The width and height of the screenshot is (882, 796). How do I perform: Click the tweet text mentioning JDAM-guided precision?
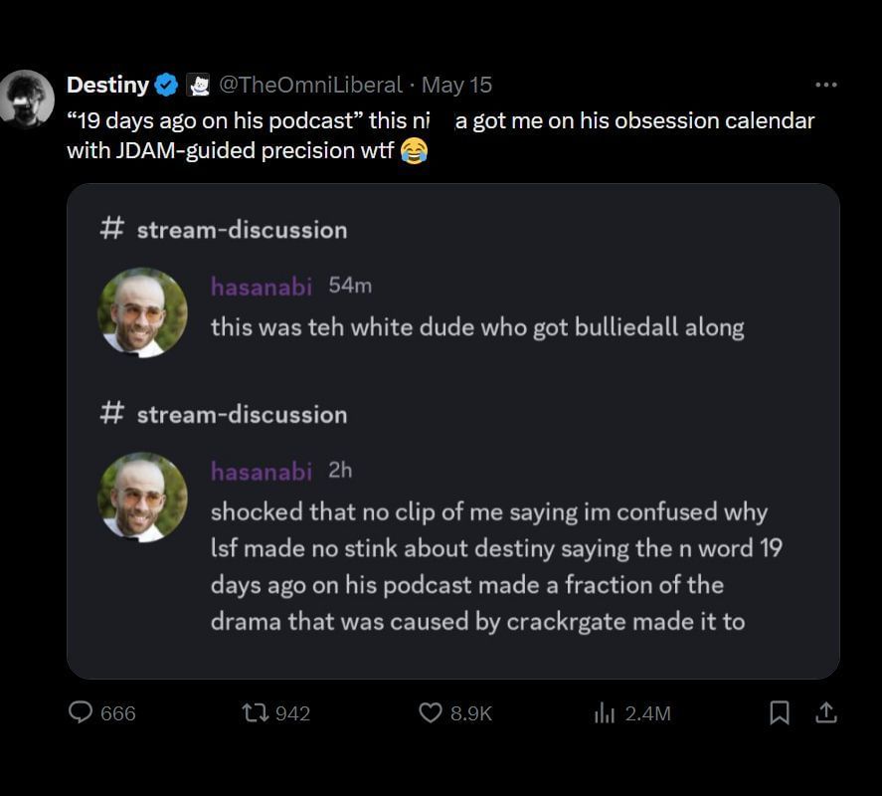tap(231, 151)
